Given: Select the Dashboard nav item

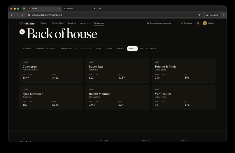Looking at the screenshot, I should [x=99, y=23].
